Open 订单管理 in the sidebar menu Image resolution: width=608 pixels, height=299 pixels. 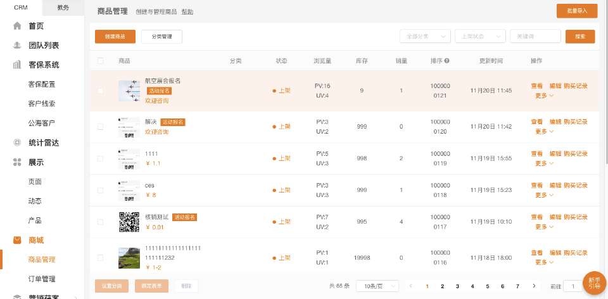[x=42, y=279]
